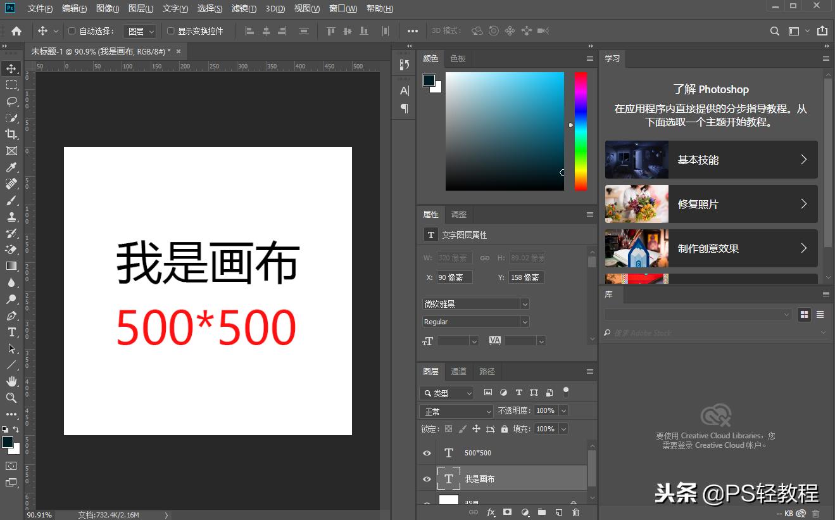Open the 正常 blend mode dropdown

tap(456, 410)
